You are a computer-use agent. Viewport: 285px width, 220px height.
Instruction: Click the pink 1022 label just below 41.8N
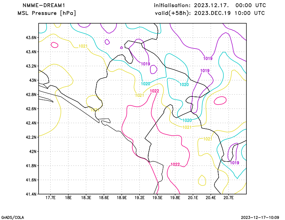click(175, 164)
